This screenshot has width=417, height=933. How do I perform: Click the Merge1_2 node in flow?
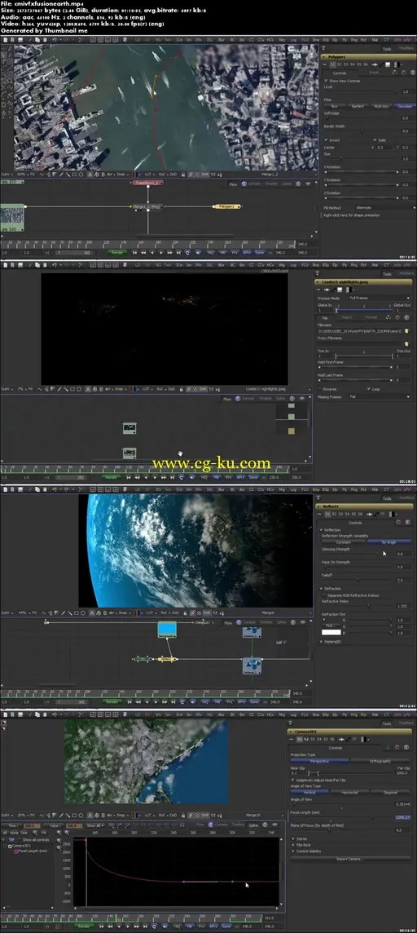146,206
